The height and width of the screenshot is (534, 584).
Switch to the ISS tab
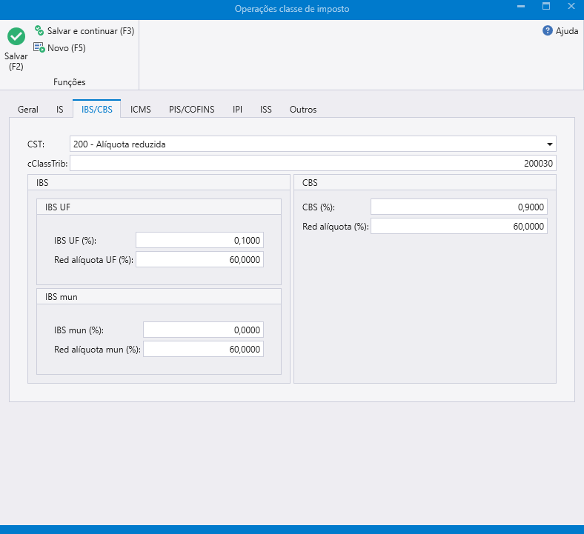265,110
